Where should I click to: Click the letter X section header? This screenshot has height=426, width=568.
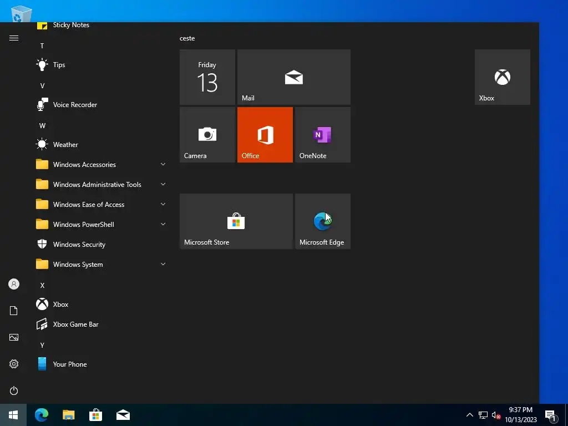coord(42,286)
